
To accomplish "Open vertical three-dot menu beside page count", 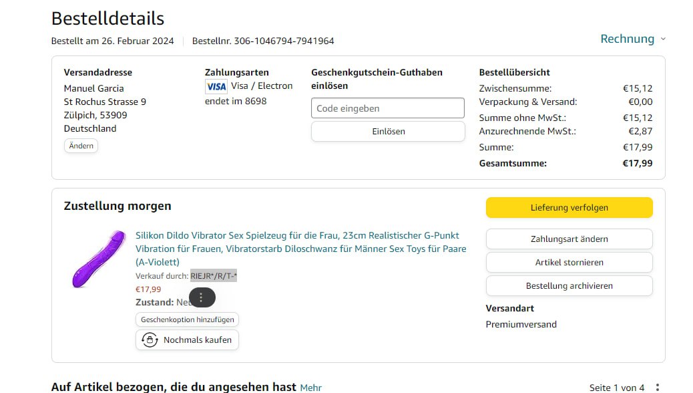I will (x=657, y=387).
